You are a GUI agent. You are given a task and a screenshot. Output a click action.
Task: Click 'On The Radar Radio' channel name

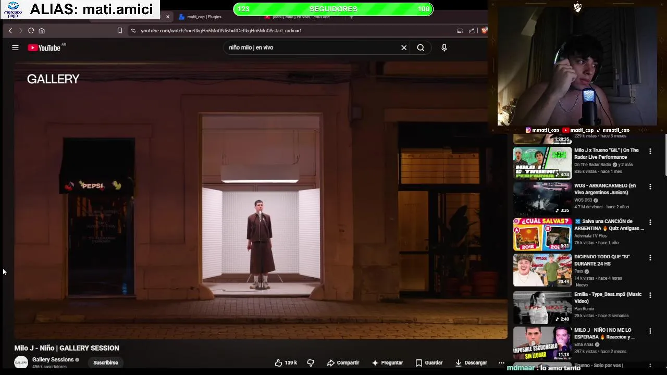pos(592,165)
